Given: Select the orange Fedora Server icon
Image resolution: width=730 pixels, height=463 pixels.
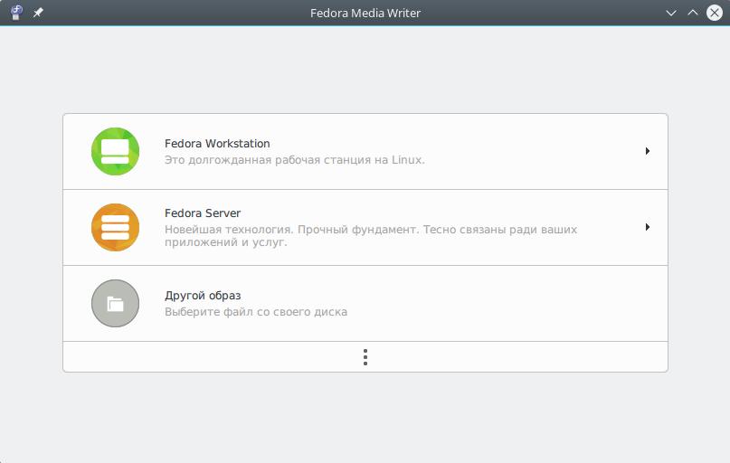Looking at the screenshot, I should click(115, 227).
